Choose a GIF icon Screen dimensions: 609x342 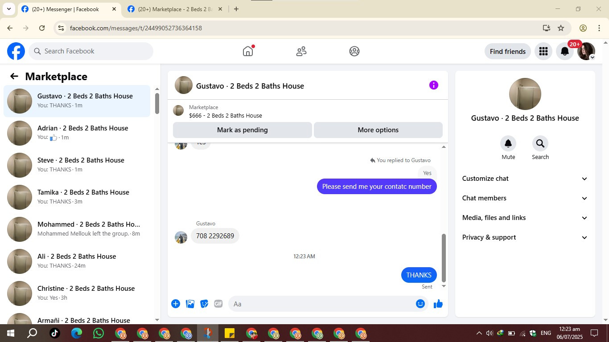218,304
